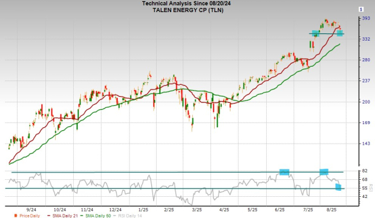The width and height of the screenshot is (375, 218).
Task: Select the 'SMA Daily 50' legend entry
Action: tap(96, 216)
